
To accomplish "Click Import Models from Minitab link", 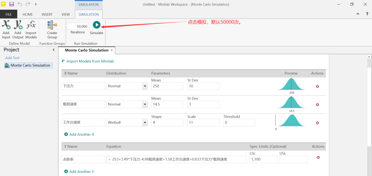I will (88, 61).
